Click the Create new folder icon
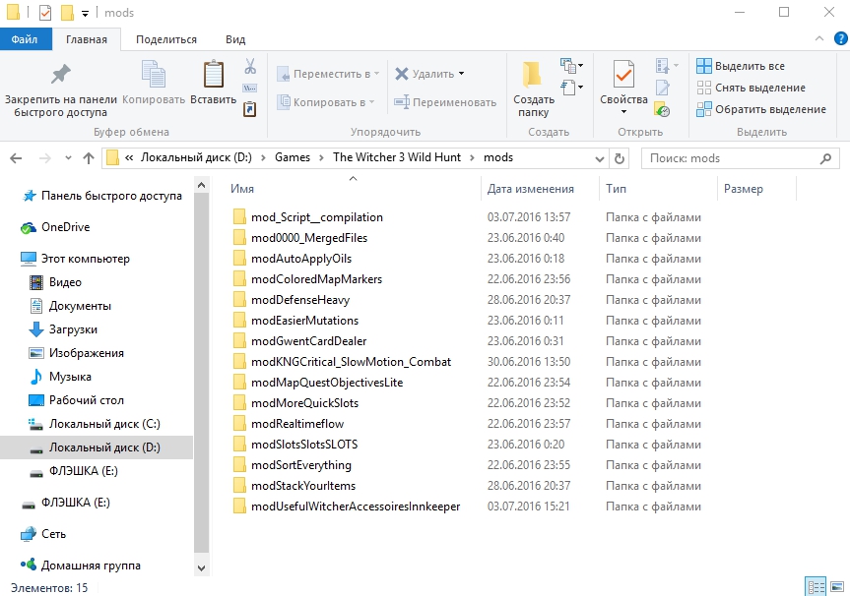Screen dimensions: 850x596 (x=533, y=75)
